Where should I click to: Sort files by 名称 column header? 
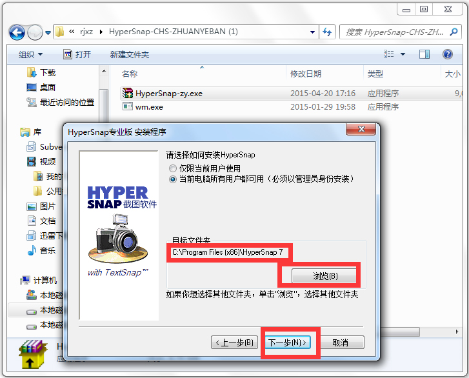point(130,74)
